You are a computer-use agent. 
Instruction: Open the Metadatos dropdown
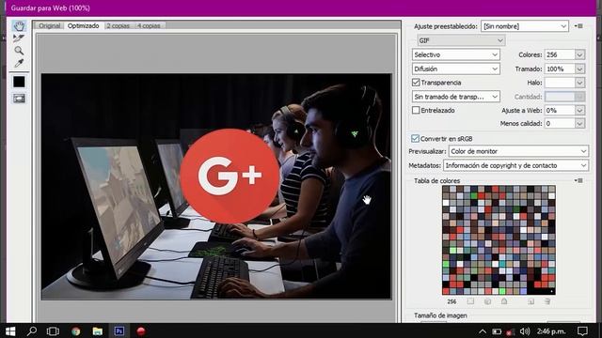(515, 165)
